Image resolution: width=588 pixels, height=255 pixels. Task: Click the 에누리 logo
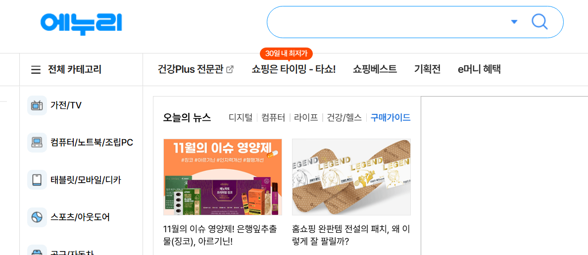tap(81, 22)
